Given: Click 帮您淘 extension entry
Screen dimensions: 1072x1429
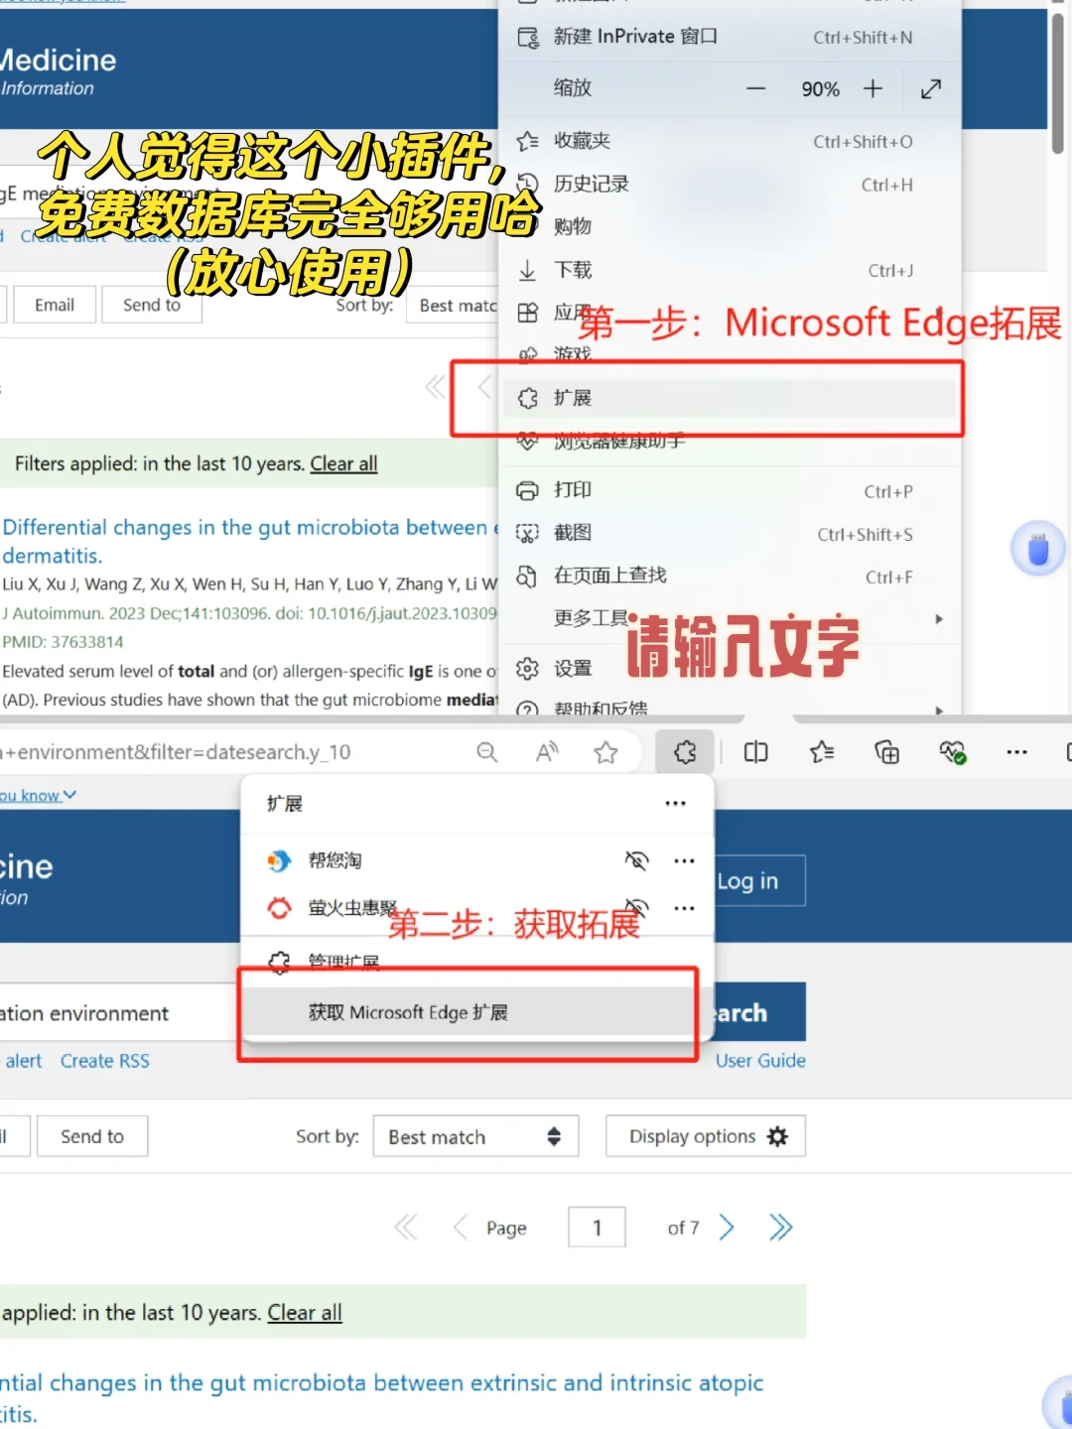Looking at the screenshot, I should (x=477, y=860).
